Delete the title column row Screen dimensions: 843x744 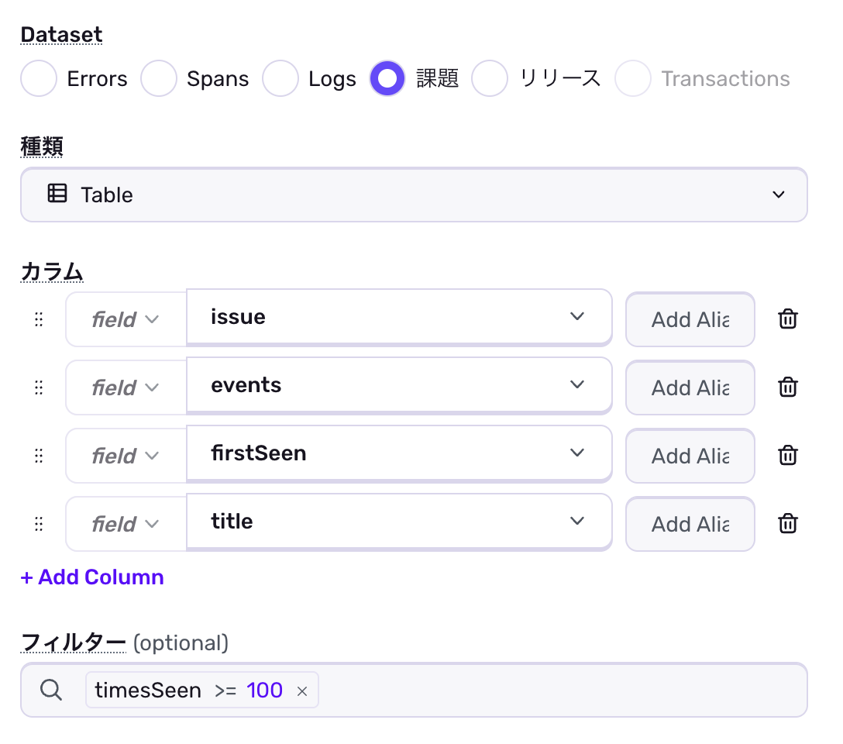787,523
